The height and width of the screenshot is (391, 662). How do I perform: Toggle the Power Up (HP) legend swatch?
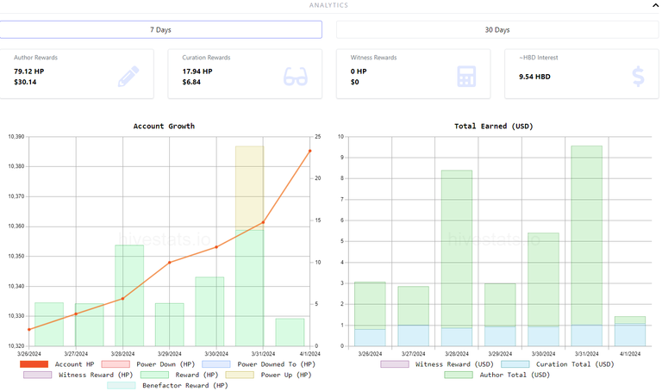240,375
